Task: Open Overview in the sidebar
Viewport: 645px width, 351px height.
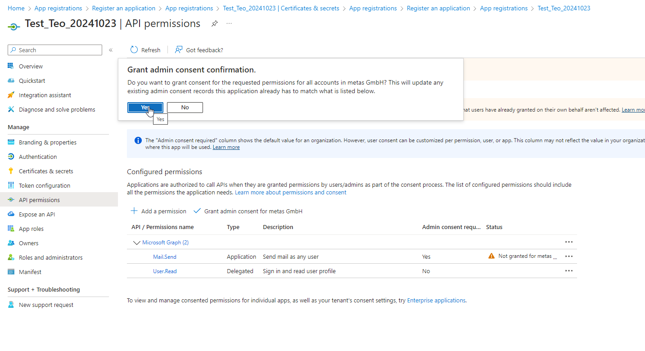Action: (x=31, y=66)
